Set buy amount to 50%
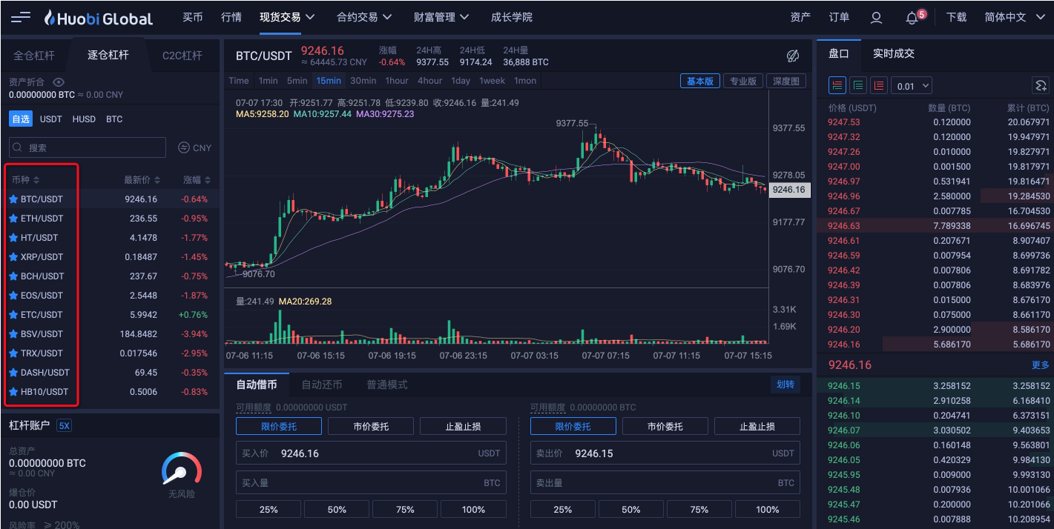Viewport: 1054px width, 529px height. click(337, 509)
